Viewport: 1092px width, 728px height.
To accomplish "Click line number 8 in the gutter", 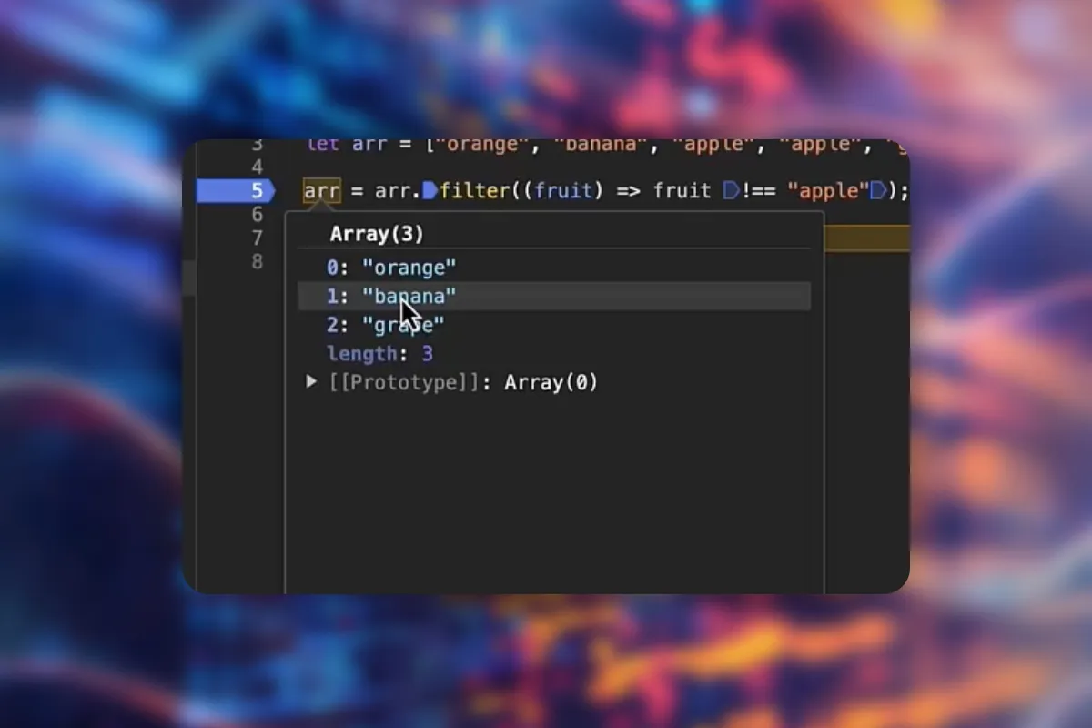I will pyautogui.click(x=256, y=262).
